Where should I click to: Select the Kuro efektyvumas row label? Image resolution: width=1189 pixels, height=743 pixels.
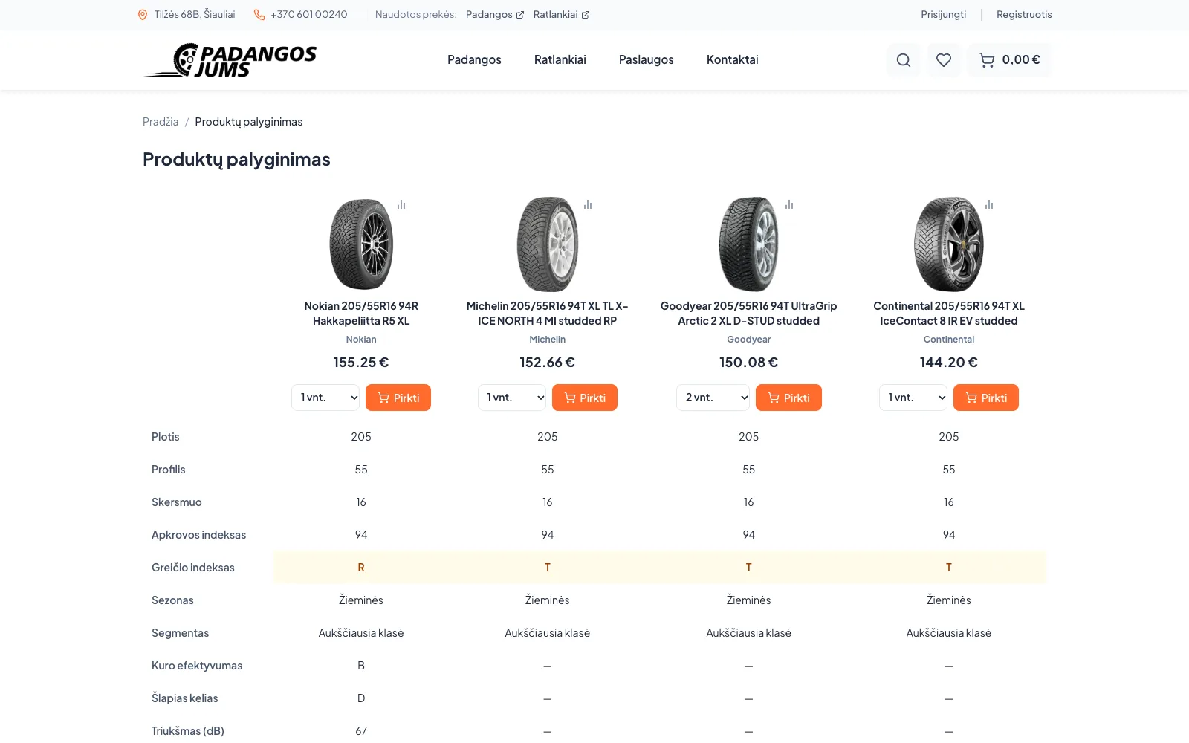tap(197, 666)
